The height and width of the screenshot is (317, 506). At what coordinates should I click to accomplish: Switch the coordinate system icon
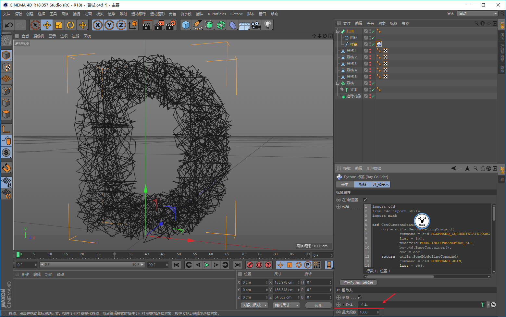coord(133,25)
